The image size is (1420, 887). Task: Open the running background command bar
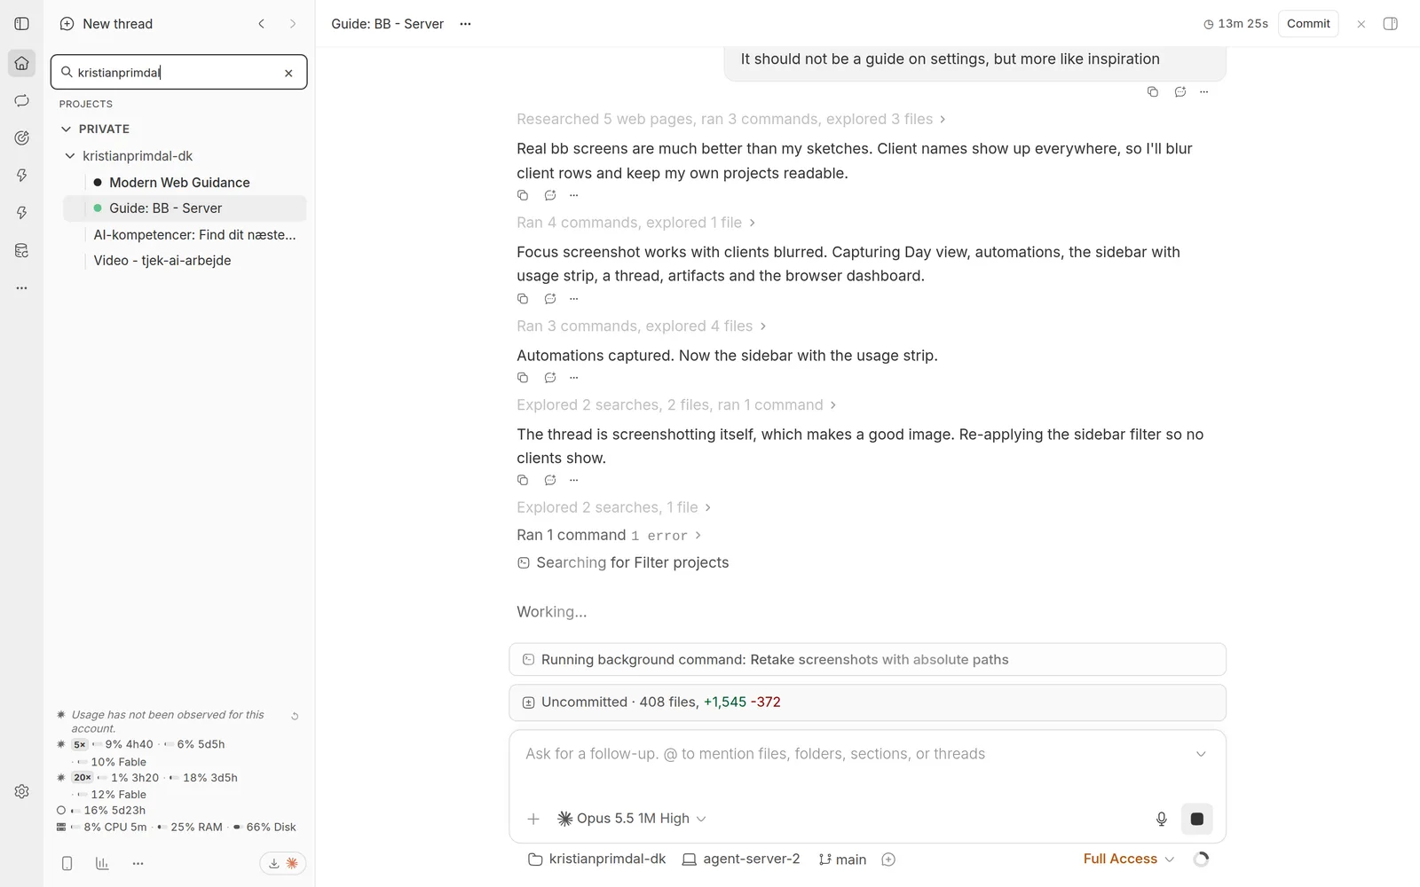tap(867, 660)
